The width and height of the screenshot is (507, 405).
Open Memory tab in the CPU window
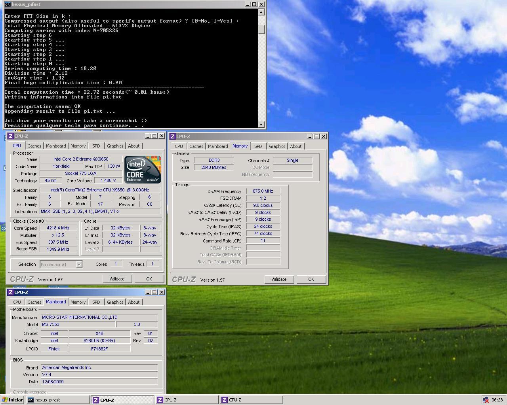click(x=78, y=146)
